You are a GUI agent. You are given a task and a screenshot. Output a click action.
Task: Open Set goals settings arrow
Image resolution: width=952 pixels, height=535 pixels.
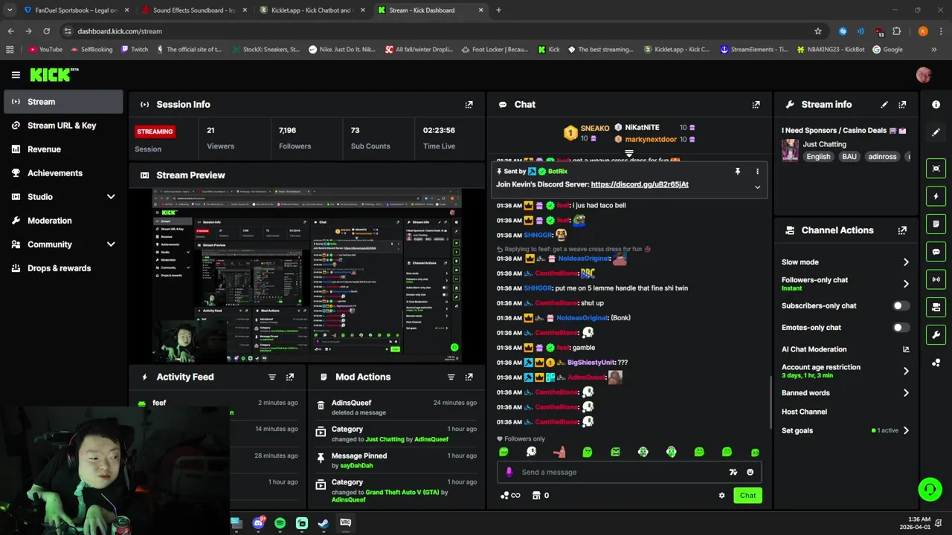[906, 431]
